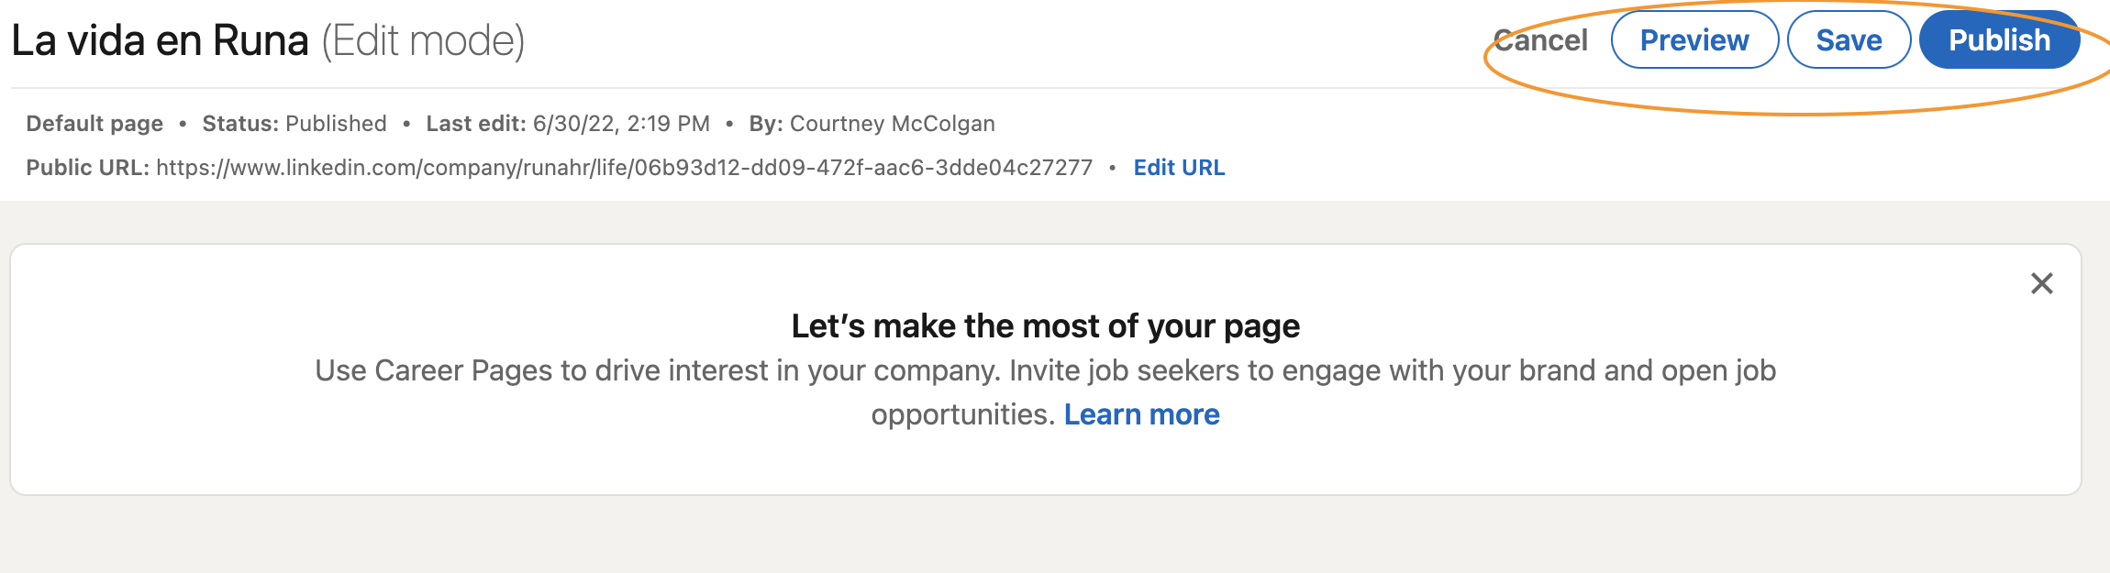Image resolution: width=2110 pixels, height=573 pixels.
Task: Click the '(Edit mode)' label
Action: pyautogui.click(x=423, y=40)
